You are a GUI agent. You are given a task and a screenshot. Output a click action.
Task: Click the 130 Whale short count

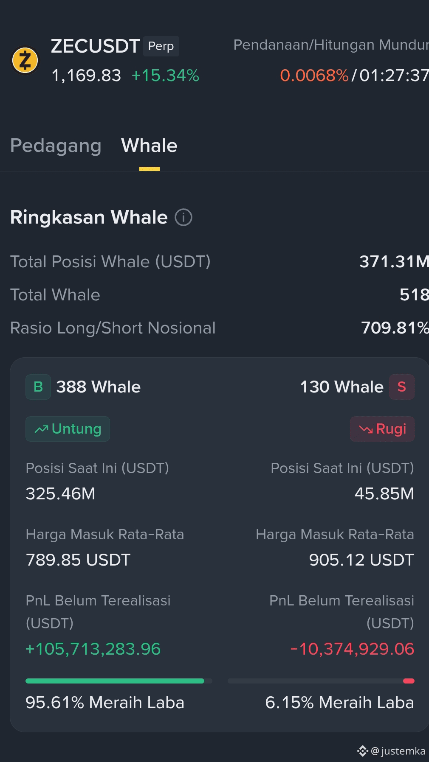point(342,387)
